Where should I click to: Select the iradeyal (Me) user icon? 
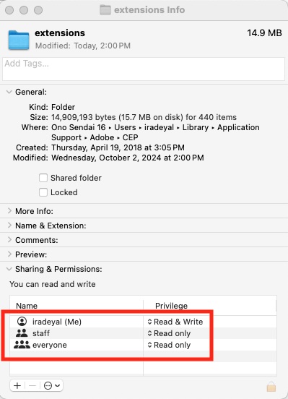click(x=22, y=322)
